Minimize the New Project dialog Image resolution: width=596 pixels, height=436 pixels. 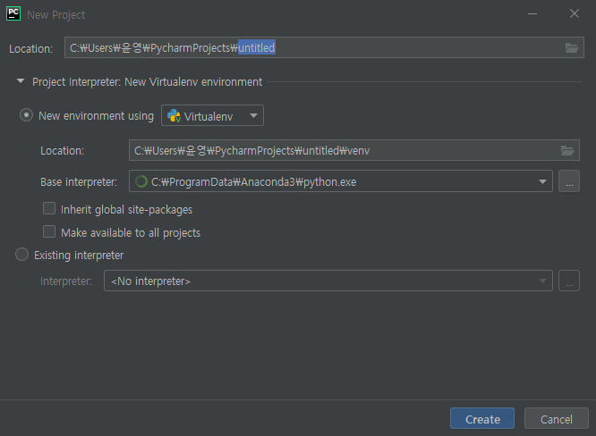pyautogui.click(x=532, y=14)
